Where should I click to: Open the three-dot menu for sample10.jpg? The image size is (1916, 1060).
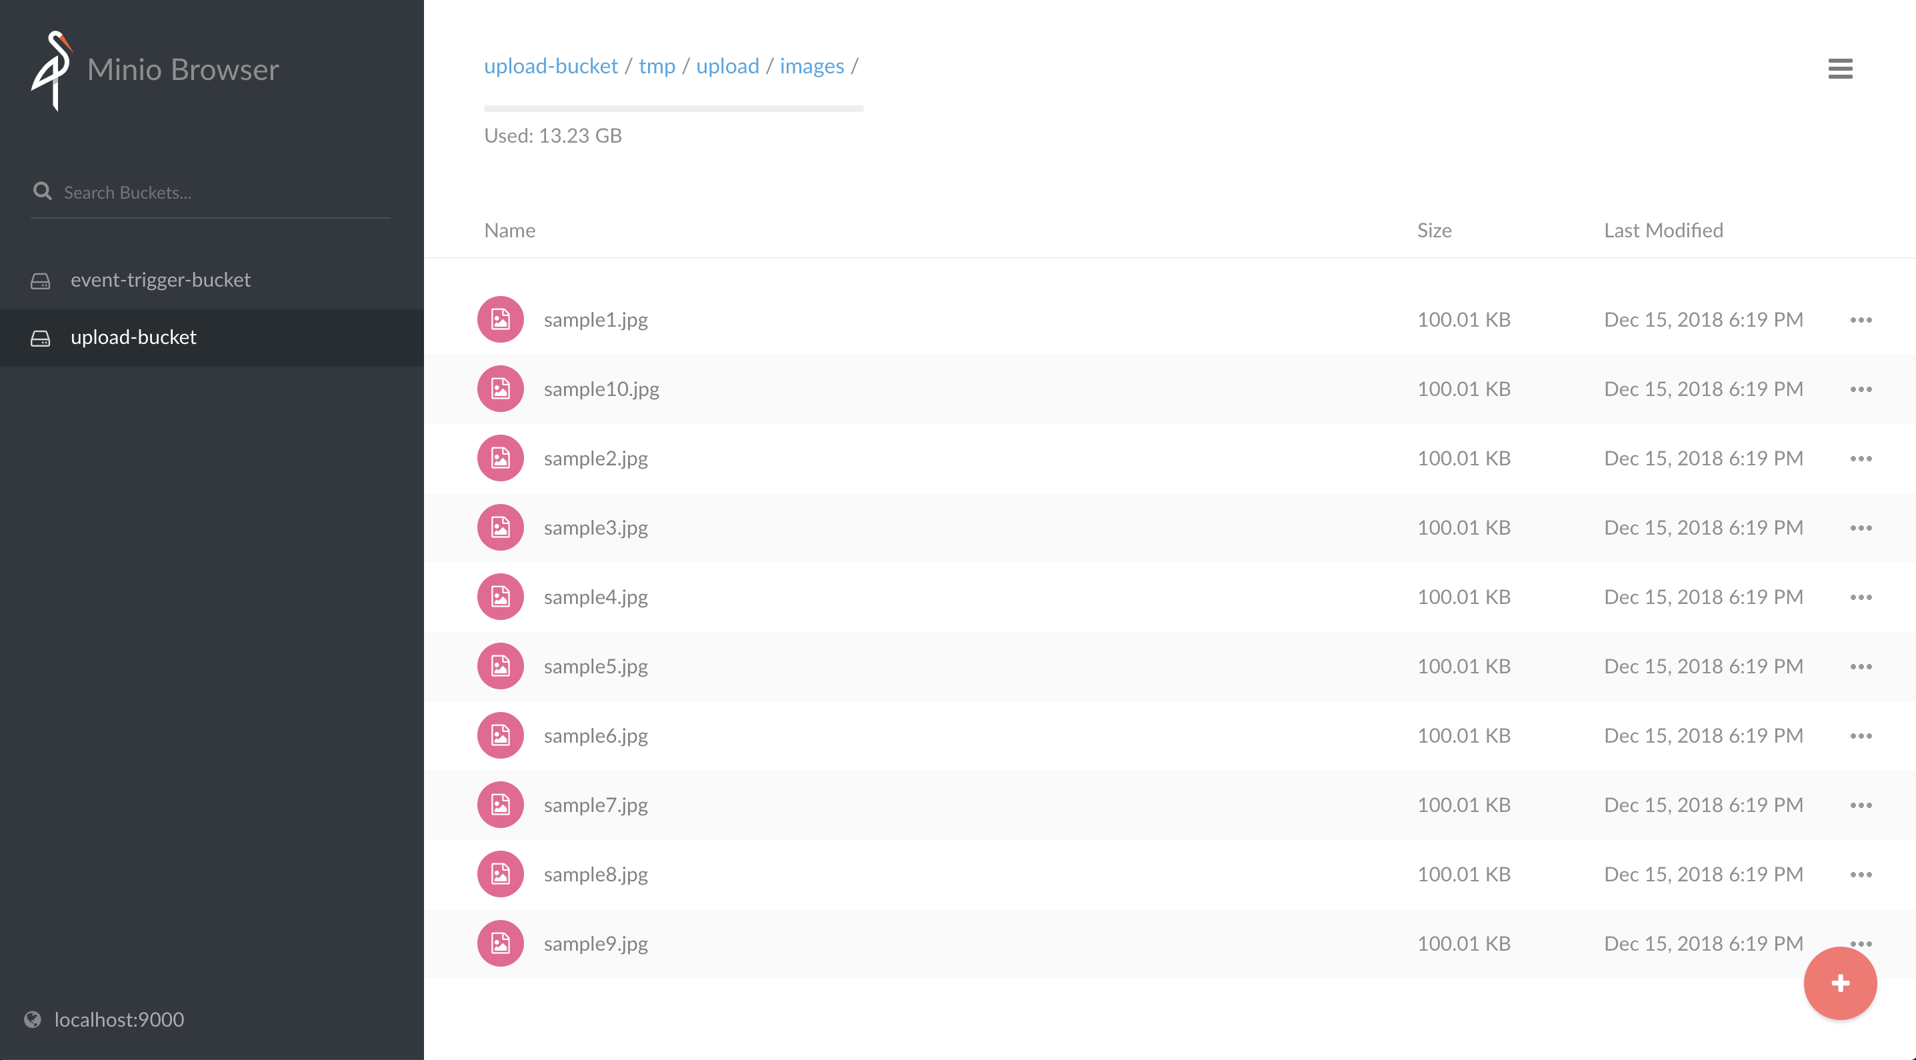coord(1861,389)
